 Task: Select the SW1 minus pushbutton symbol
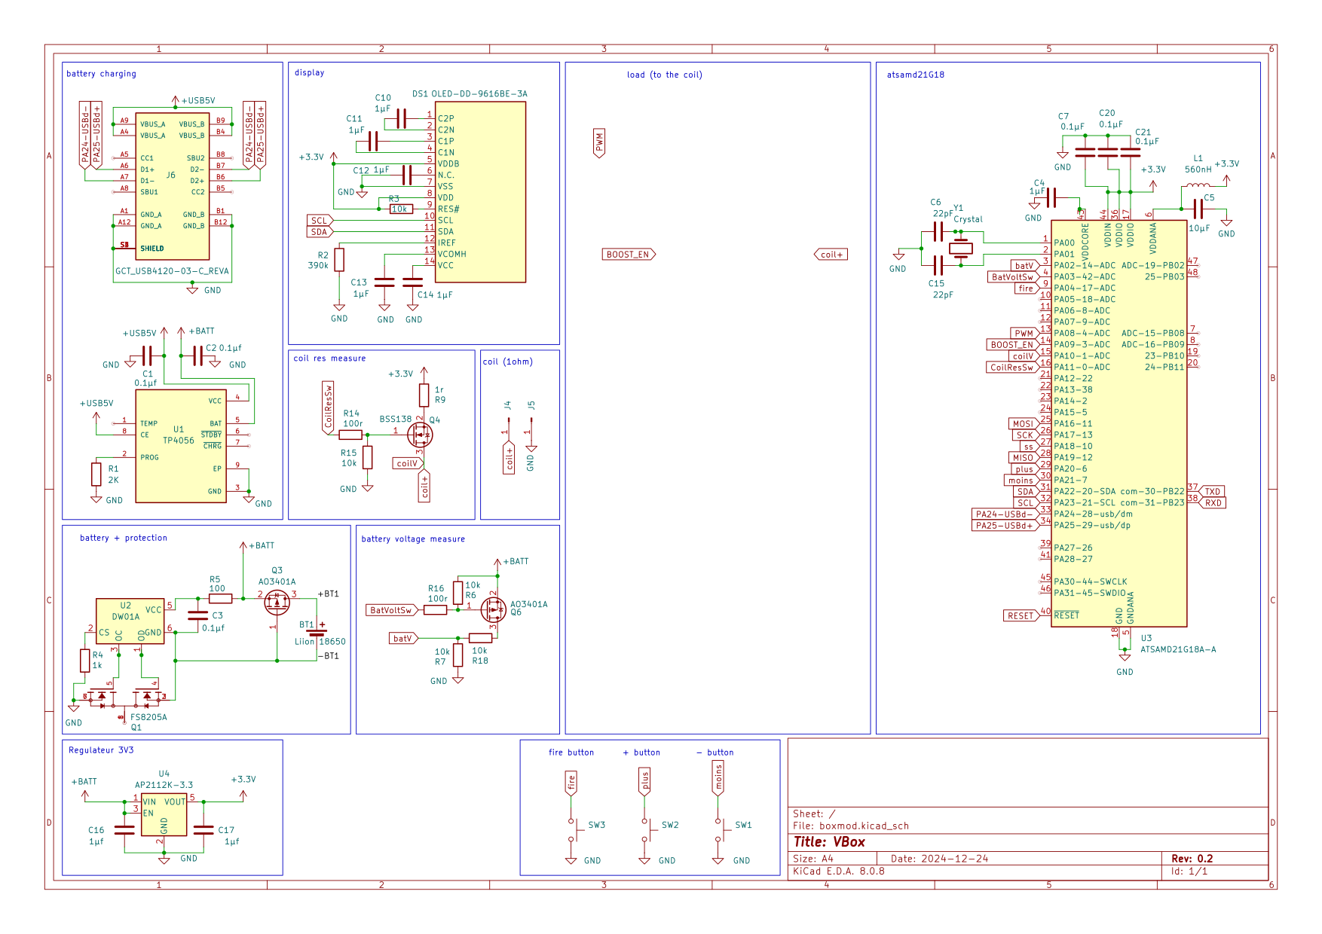coord(720,830)
